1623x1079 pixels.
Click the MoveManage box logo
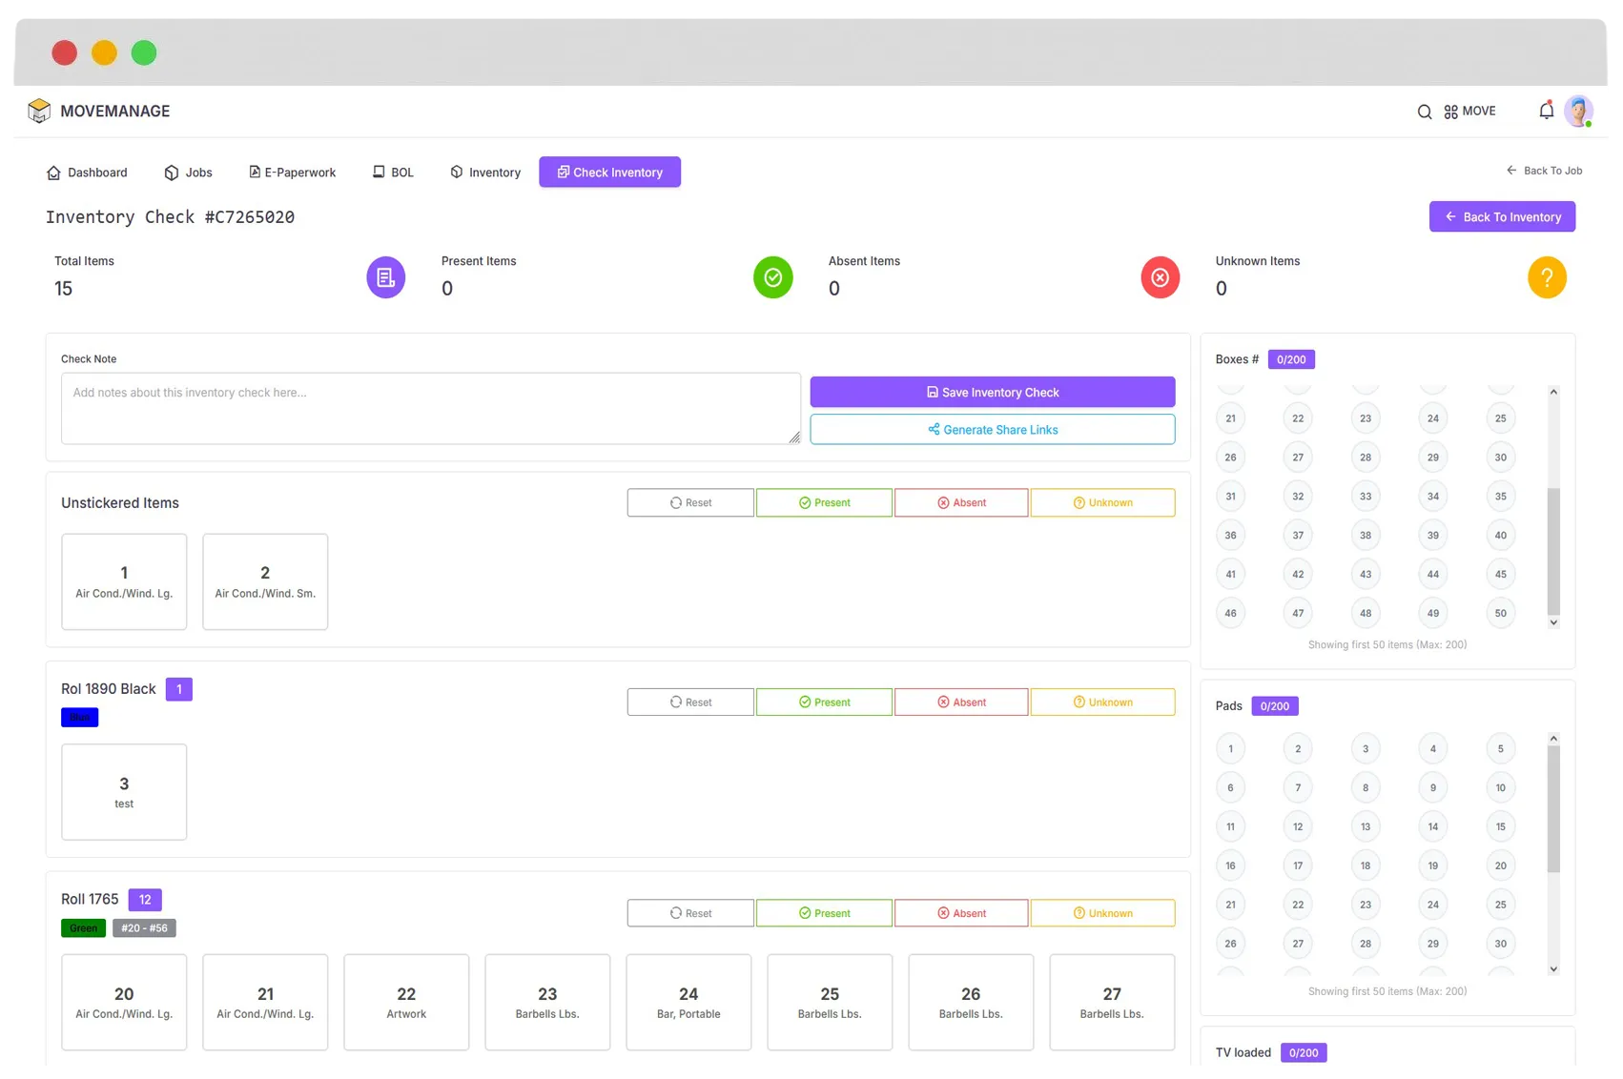39,111
